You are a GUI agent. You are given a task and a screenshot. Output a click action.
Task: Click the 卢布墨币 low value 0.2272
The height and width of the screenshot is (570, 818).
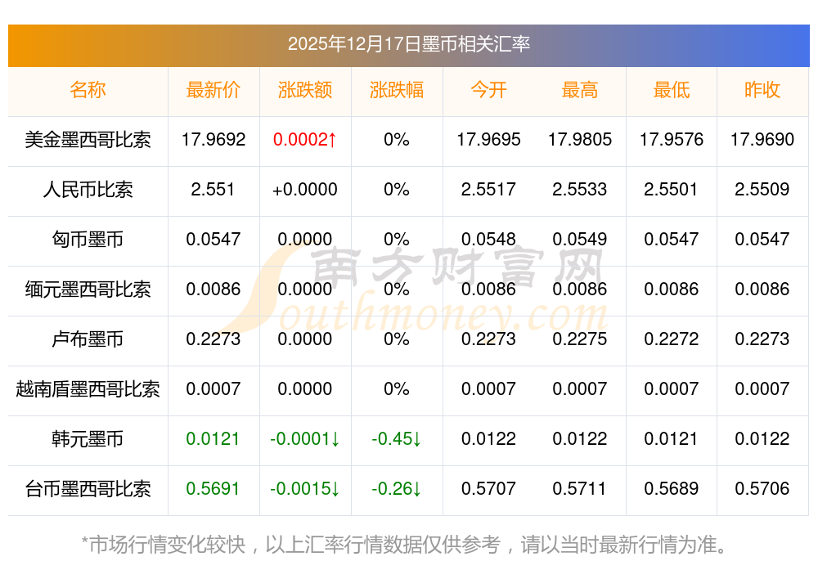click(672, 339)
